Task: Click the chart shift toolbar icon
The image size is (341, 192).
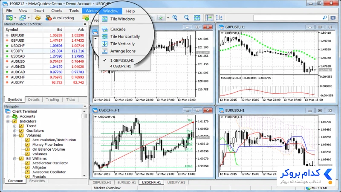Action: pos(220,17)
